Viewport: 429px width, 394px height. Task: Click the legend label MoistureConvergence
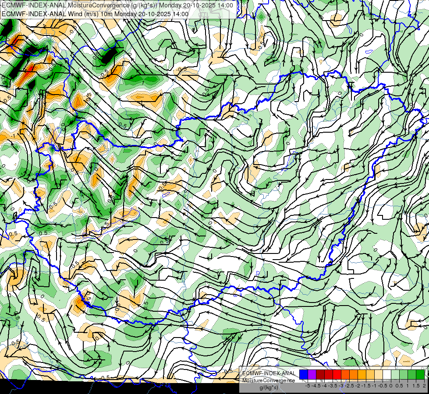[269, 380]
